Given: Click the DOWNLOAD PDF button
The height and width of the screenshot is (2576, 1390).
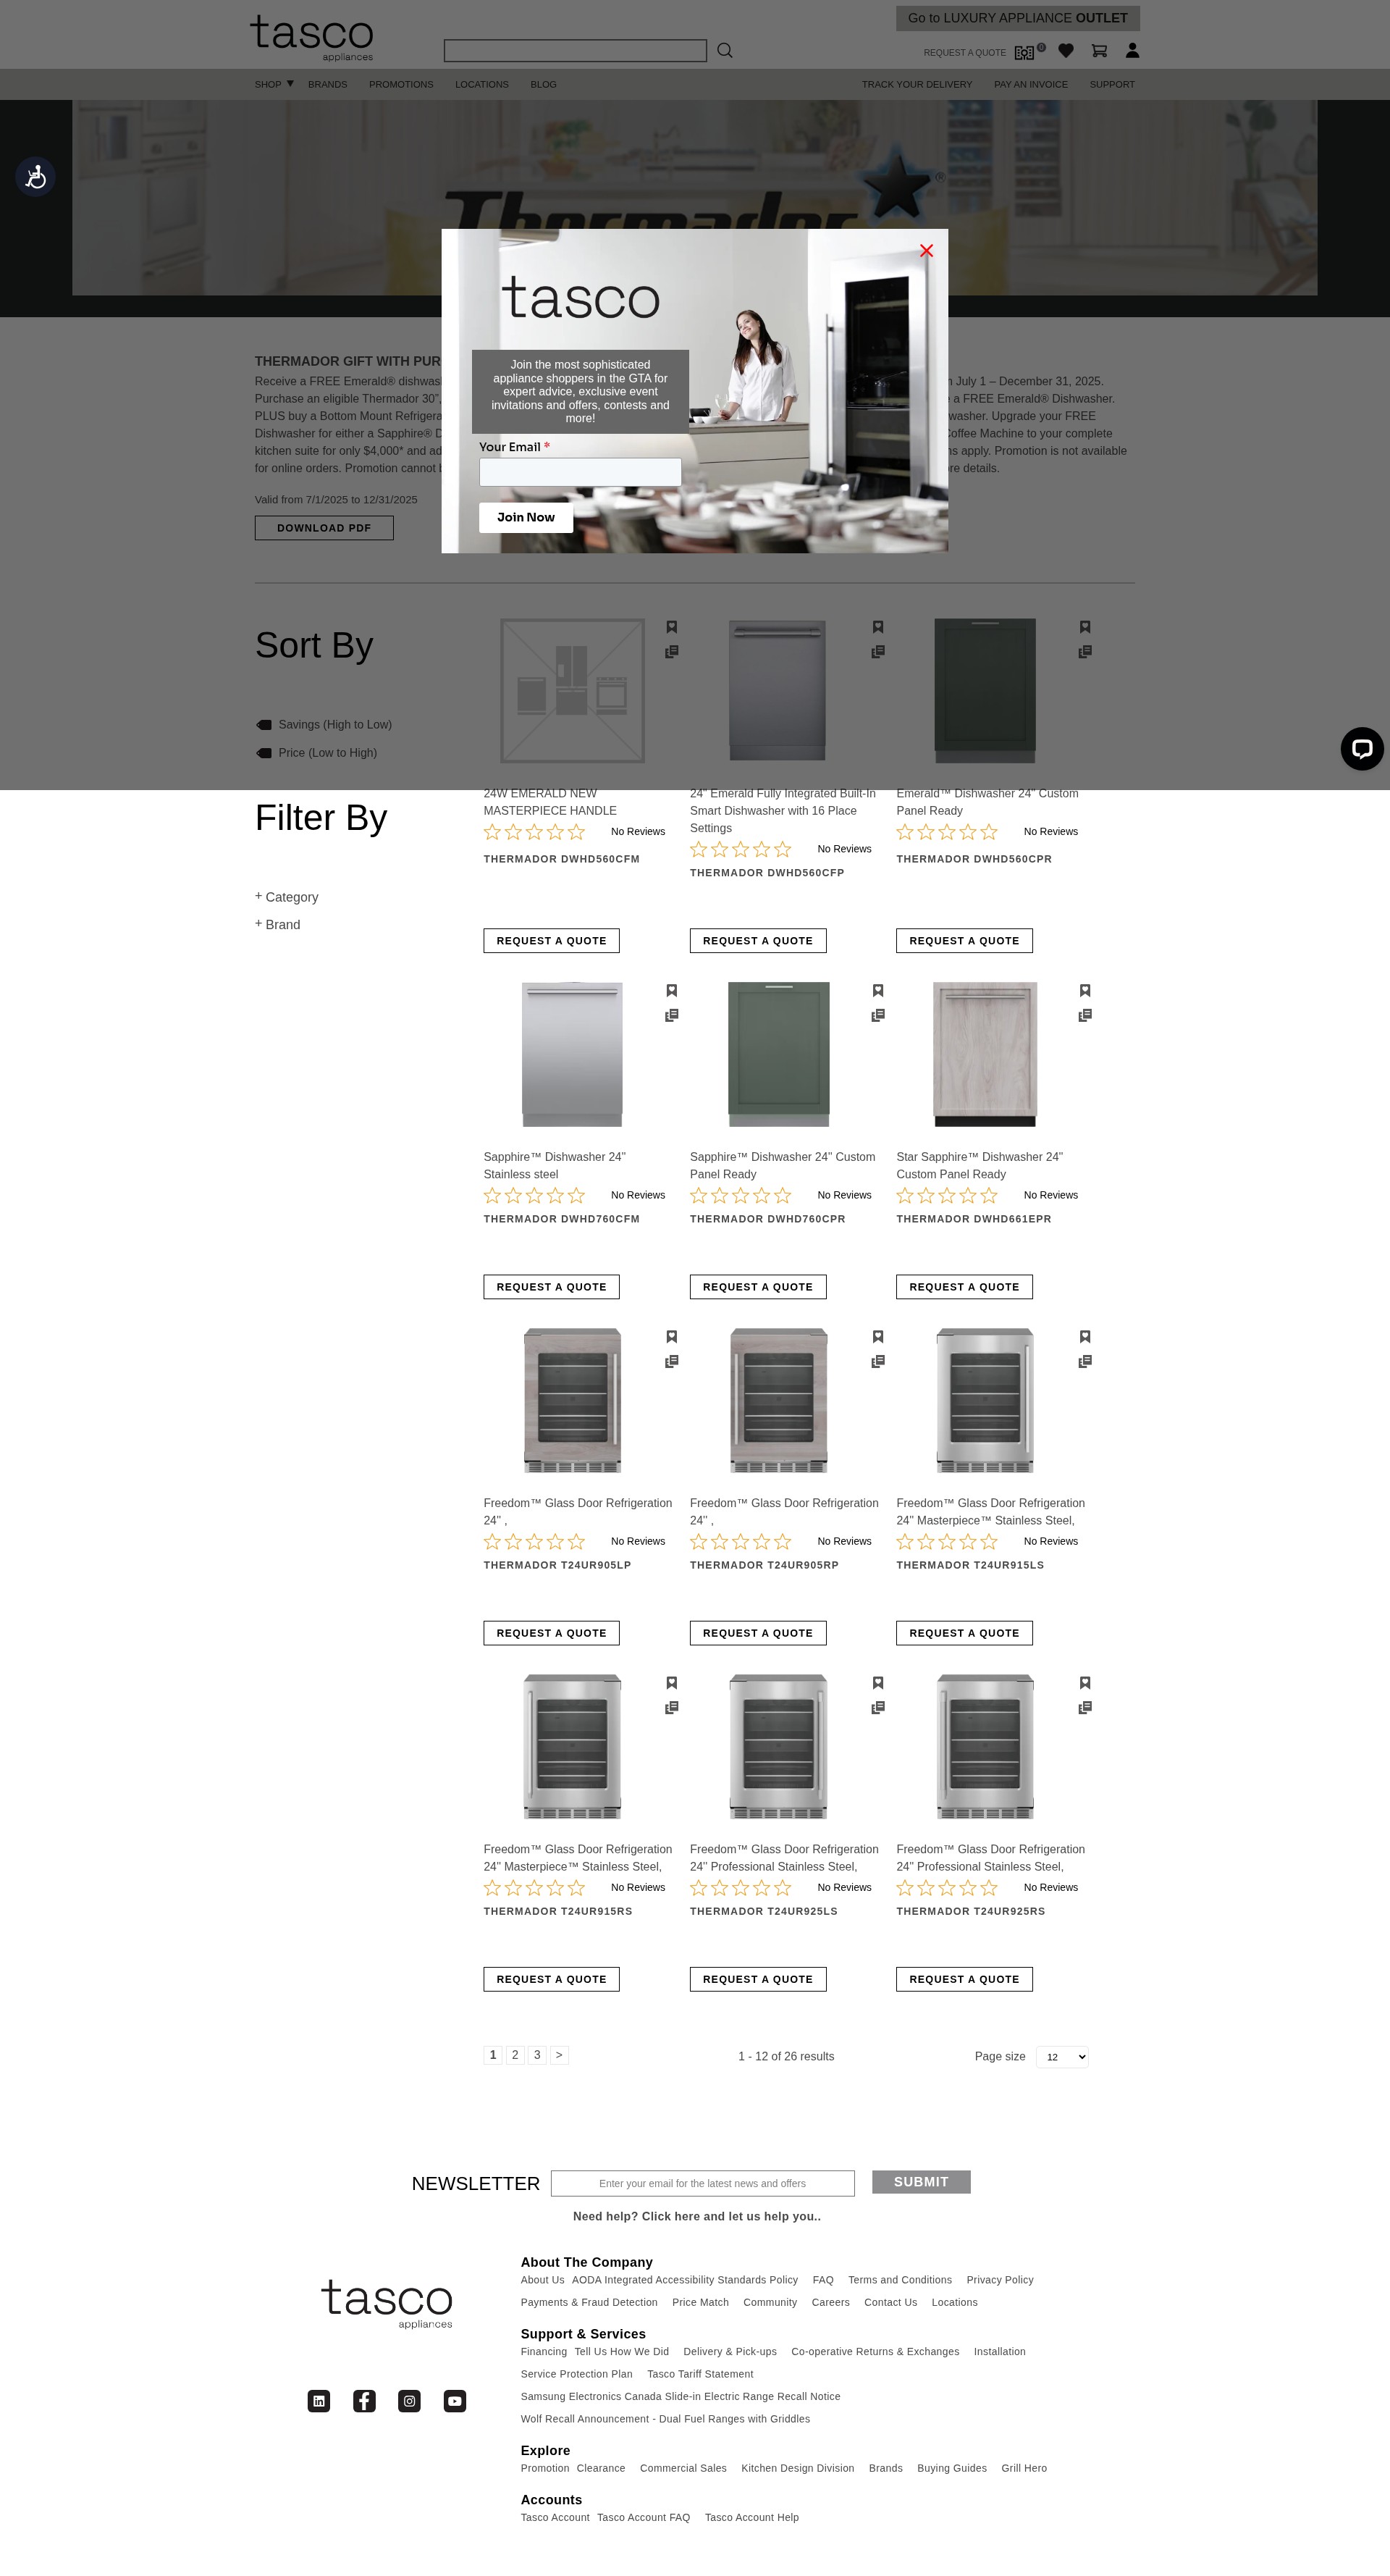Looking at the screenshot, I should [324, 528].
